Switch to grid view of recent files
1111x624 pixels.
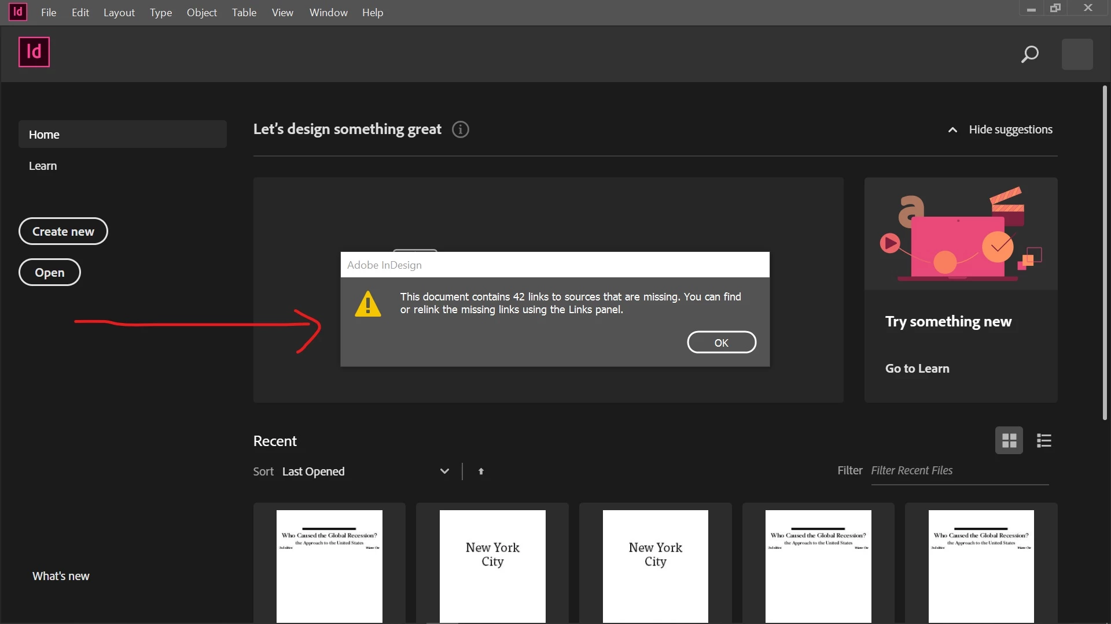pyautogui.click(x=1009, y=441)
